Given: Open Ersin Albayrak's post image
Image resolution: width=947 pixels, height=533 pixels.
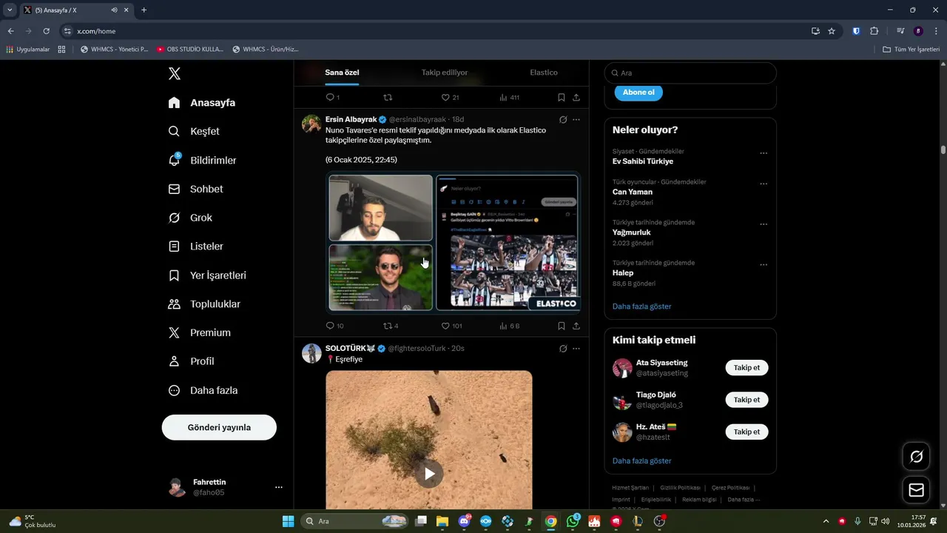Looking at the screenshot, I should 454,242.
